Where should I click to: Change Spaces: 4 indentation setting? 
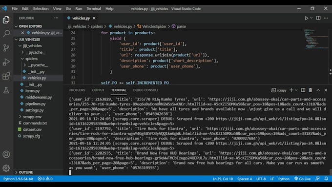point(245,179)
